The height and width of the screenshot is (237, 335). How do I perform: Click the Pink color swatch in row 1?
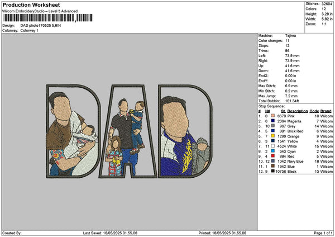[x=273, y=116]
